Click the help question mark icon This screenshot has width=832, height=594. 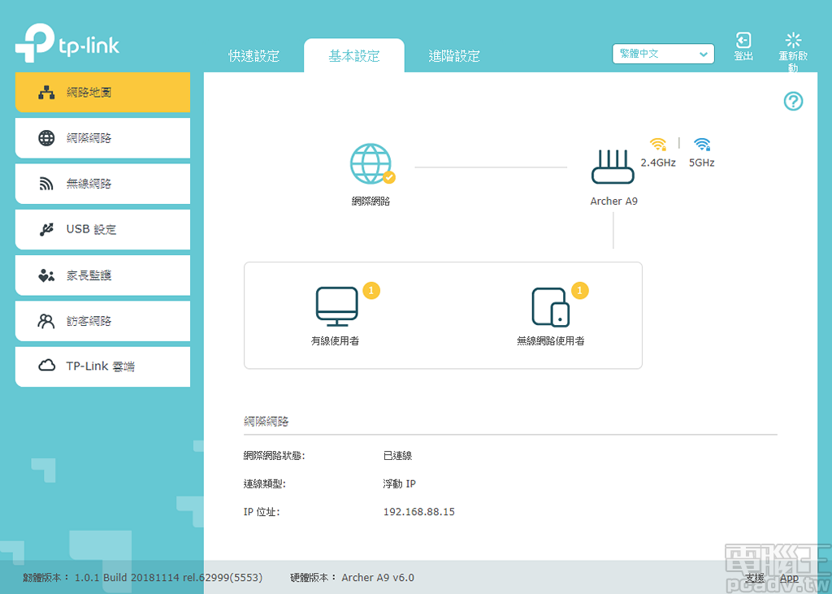(x=793, y=101)
